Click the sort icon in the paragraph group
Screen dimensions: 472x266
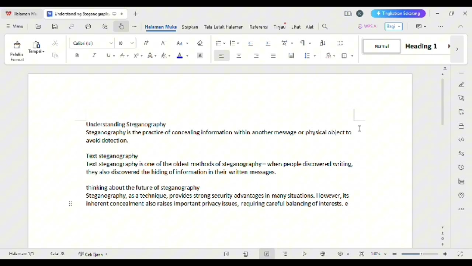point(323,43)
